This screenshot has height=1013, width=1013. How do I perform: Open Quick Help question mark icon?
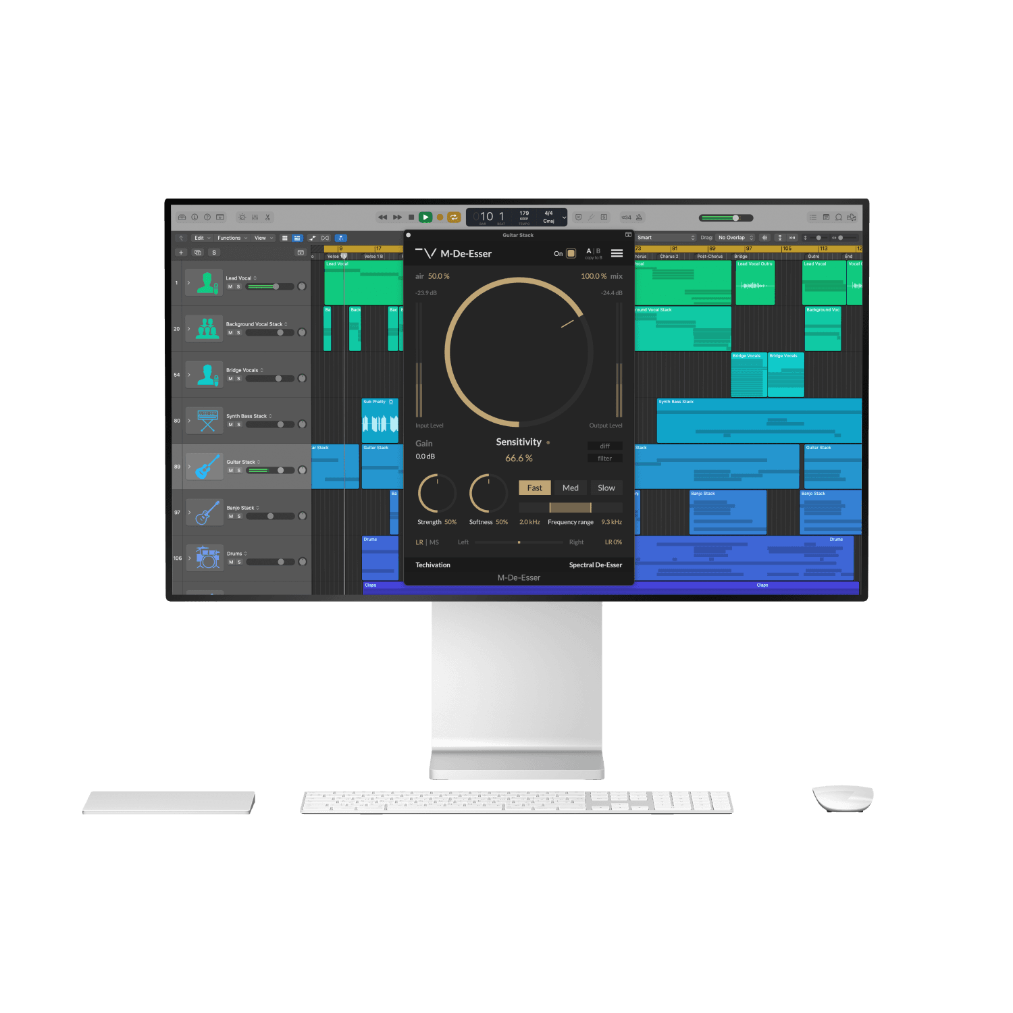[207, 217]
